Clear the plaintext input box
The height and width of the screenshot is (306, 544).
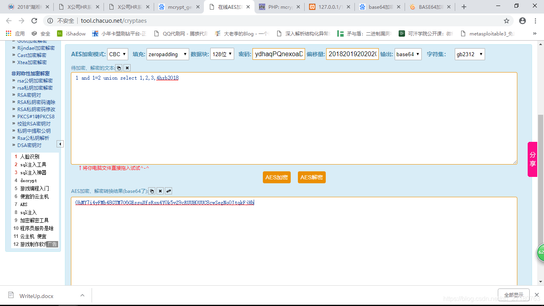pos(127,68)
